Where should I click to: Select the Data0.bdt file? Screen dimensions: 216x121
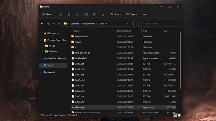click(x=79, y=64)
